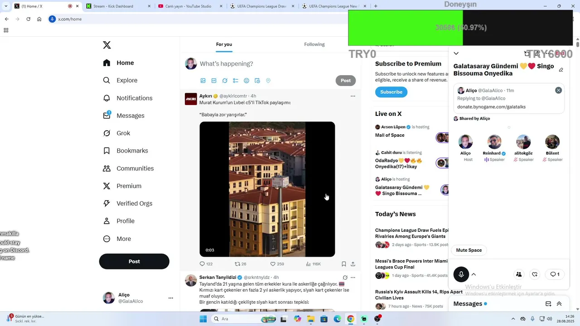Image resolution: width=580 pixels, height=326 pixels.
Task: Reload the page in the browser
Action: pyautogui.click(x=28, y=19)
